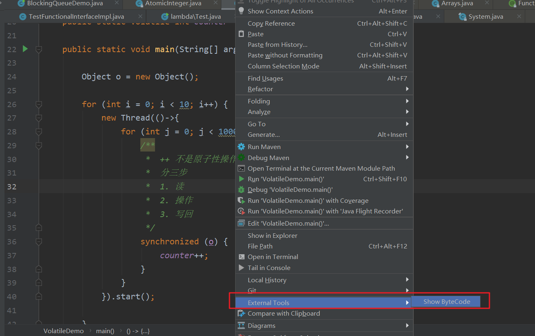Image resolution: width=535 pixels, height=336 pixels.
Task: Expand the Refactor submenu arrow
Action: pyautogui.click(x=407, y=89)
